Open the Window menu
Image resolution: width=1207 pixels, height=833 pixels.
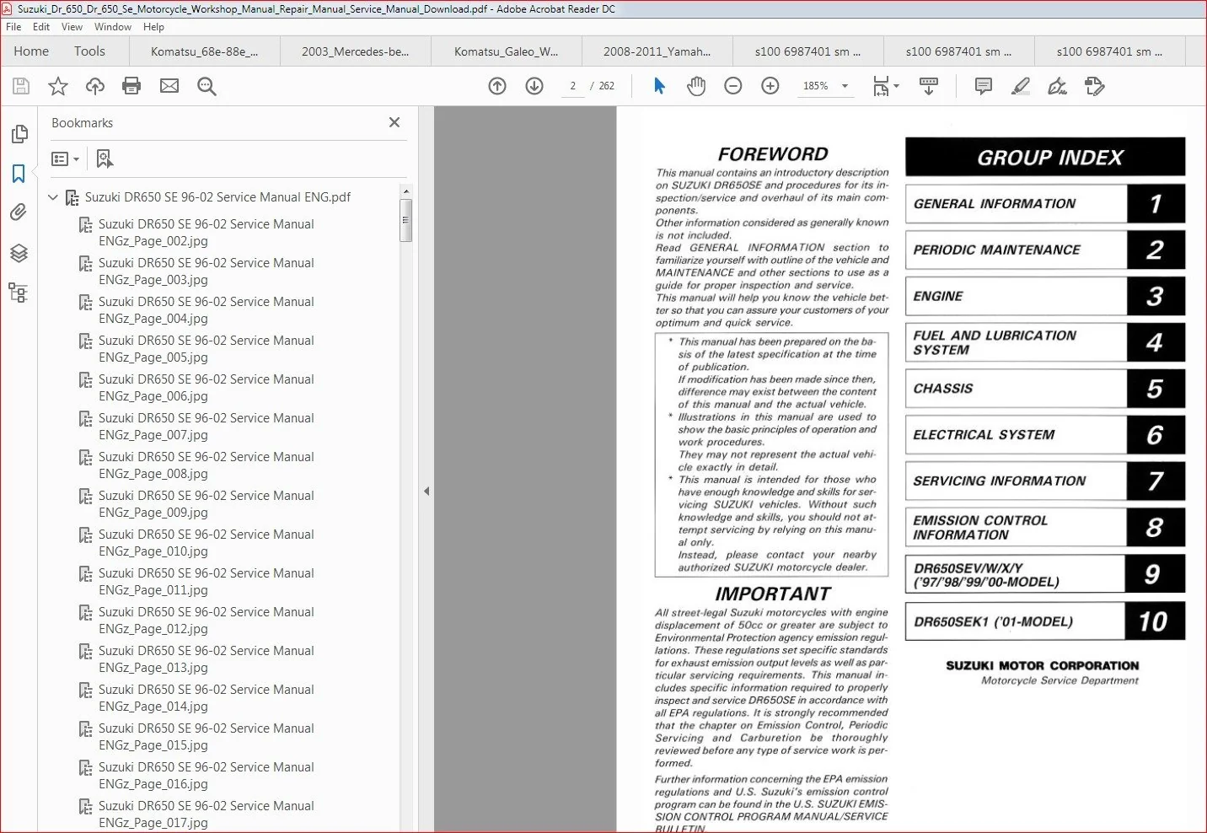[x=113, y=27]
